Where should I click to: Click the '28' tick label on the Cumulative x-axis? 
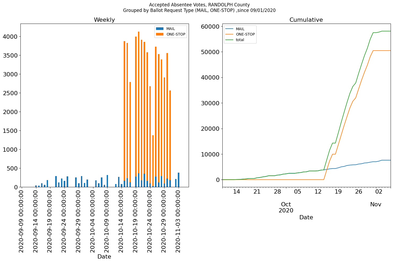[x=277, y=191]
